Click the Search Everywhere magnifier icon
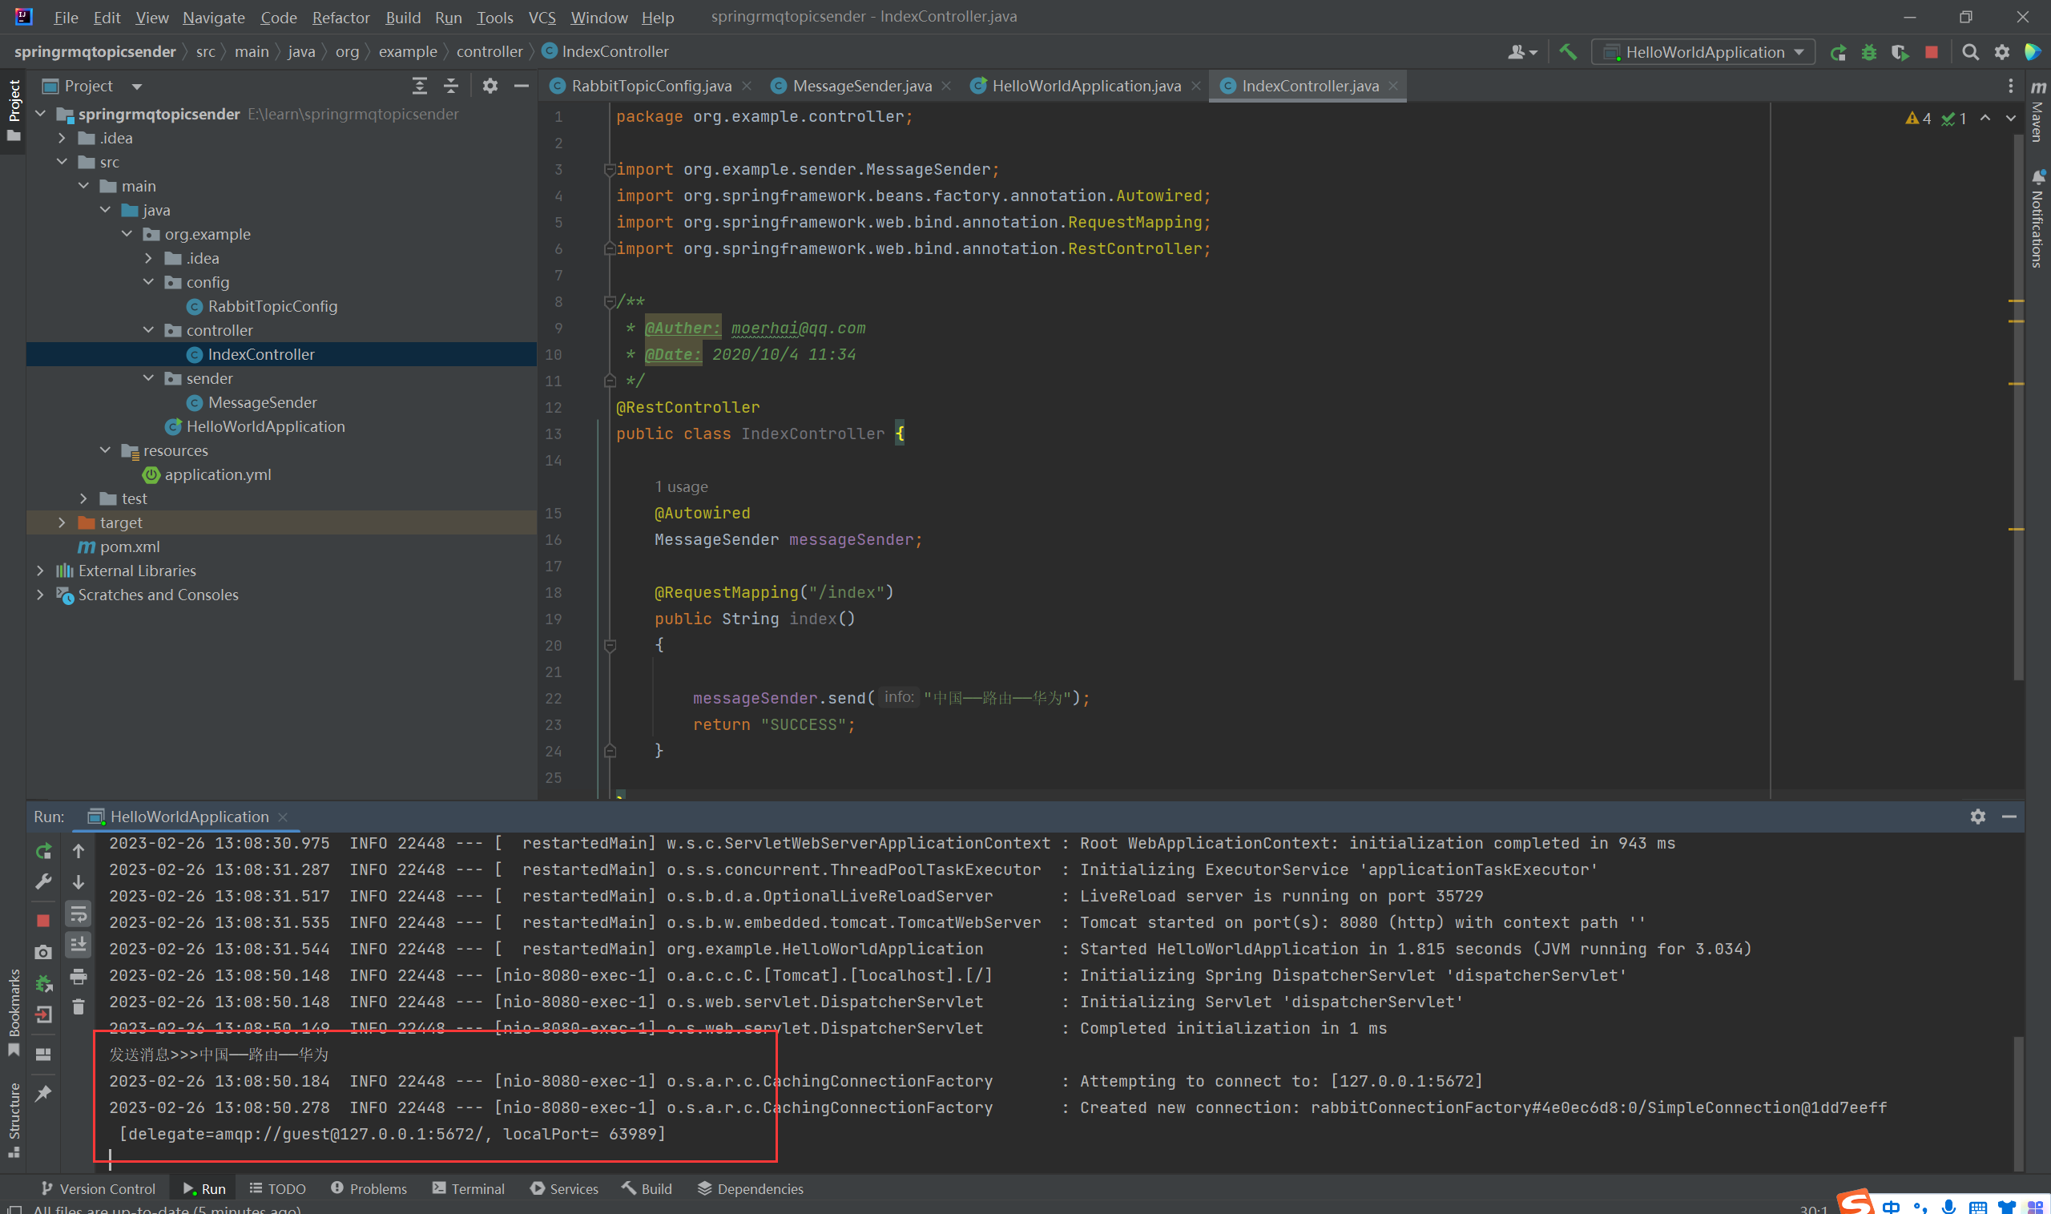 coord(1970,52)
